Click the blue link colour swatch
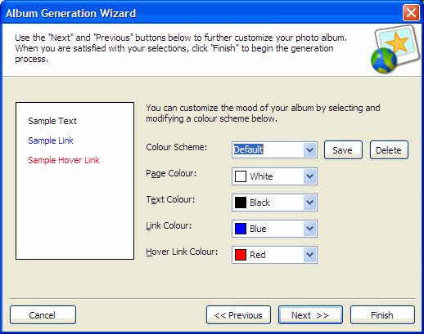The image size is (424, 334). click(241, 229)
